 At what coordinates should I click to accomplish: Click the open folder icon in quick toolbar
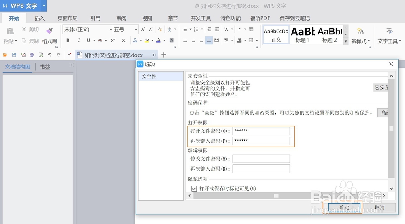tap(5, 55)
